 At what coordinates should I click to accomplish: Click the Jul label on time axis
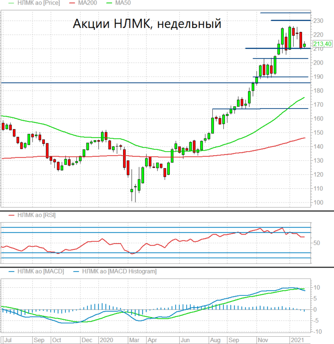(x=8, y=340)
